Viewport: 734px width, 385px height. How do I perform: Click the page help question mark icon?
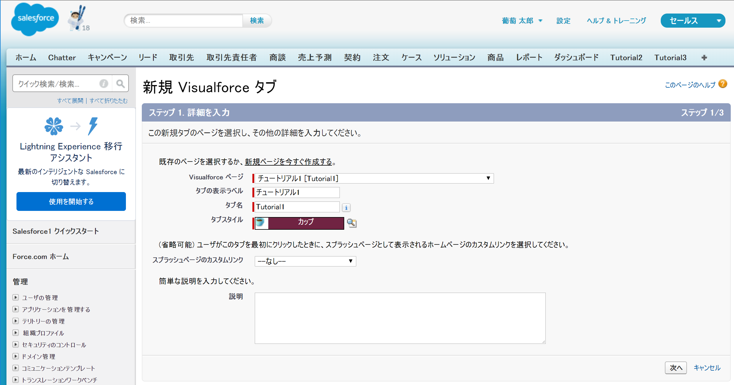tap(723, 84)
